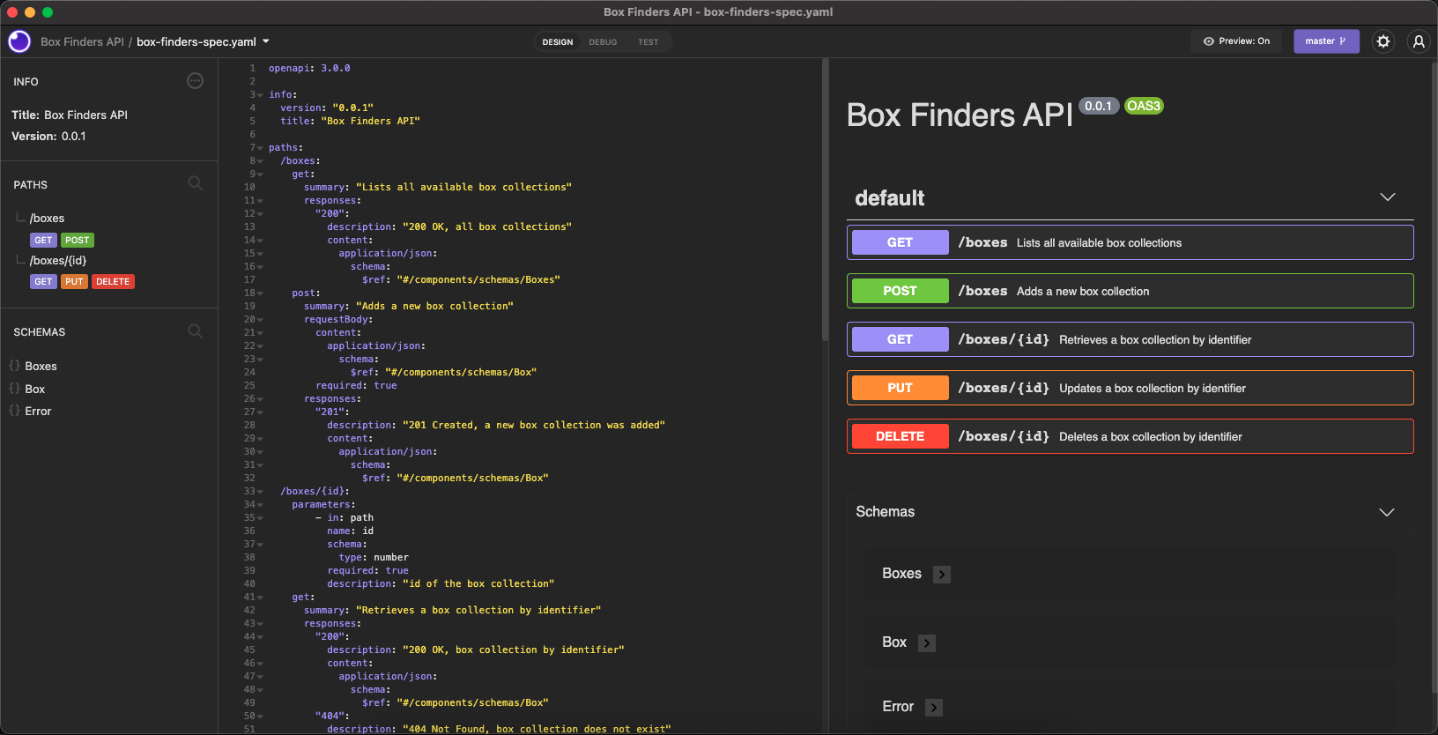Fold the info block at line 3
Viewport: 1438px width, 735px height.
(x=260, y=95)
